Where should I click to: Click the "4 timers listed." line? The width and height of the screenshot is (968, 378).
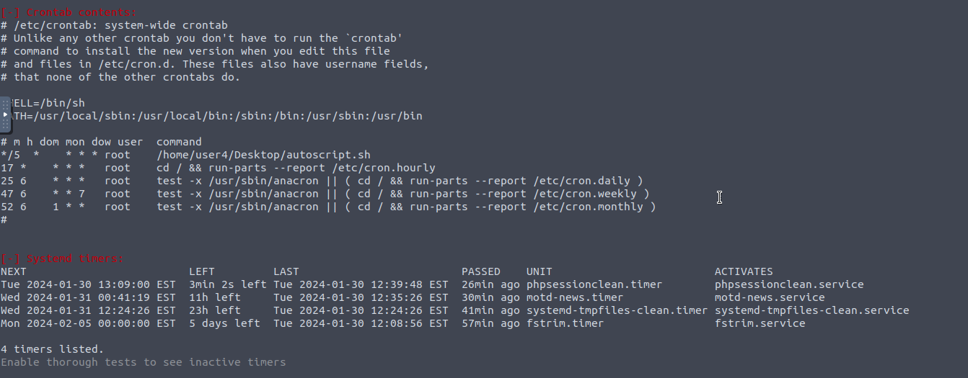tap(52, 349)
